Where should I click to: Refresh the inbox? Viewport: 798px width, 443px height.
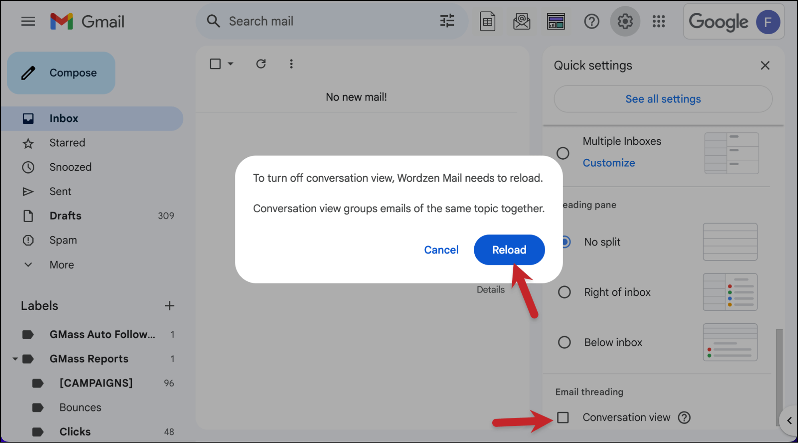coord(261,64)
